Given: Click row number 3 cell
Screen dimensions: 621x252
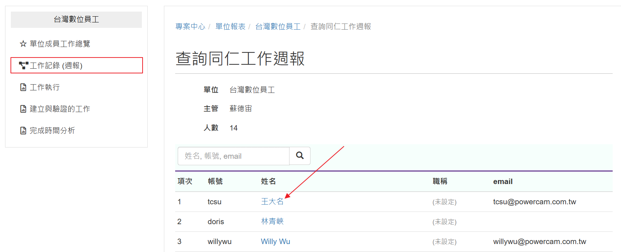Looking at the screenshot, I should click(179, 242).
